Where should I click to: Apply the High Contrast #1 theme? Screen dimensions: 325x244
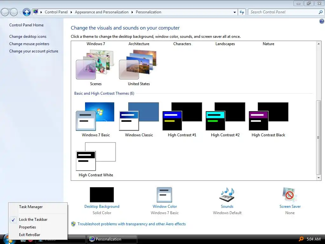coord(182,116)
